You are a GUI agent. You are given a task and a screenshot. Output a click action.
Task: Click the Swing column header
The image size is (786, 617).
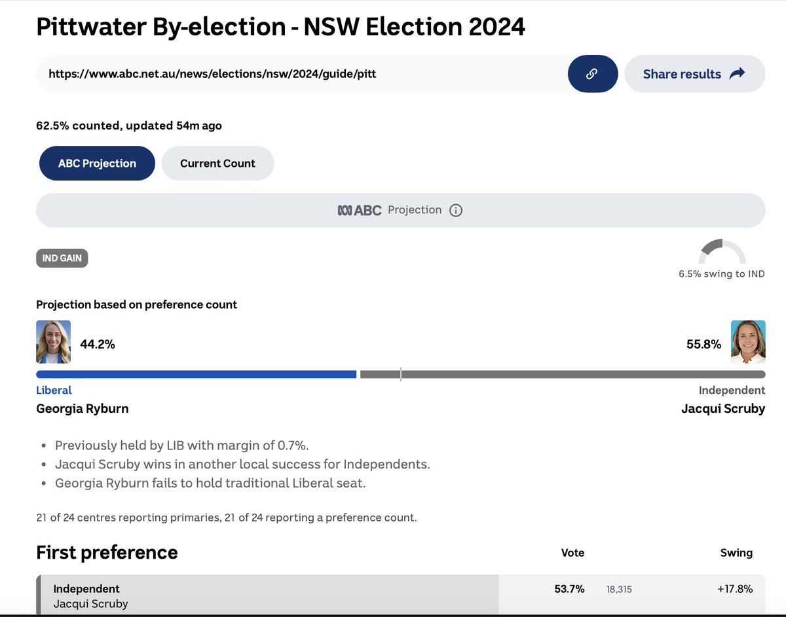tap(736, 553)
